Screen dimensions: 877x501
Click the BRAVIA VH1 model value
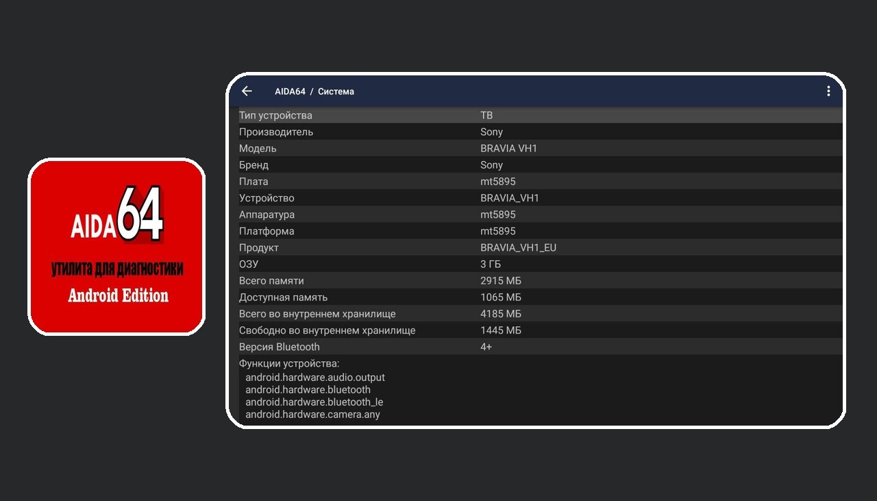[510, 148]
